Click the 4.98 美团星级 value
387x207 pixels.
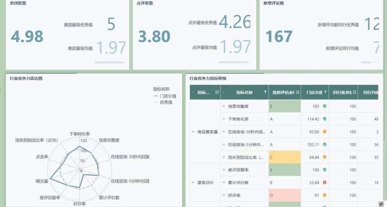[x=27, y=36]
